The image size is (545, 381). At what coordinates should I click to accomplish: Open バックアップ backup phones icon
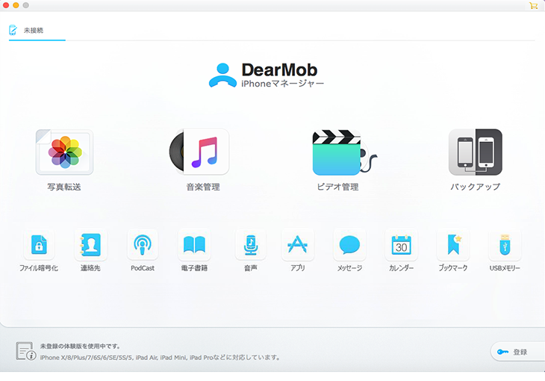click(x=475, y=152)
